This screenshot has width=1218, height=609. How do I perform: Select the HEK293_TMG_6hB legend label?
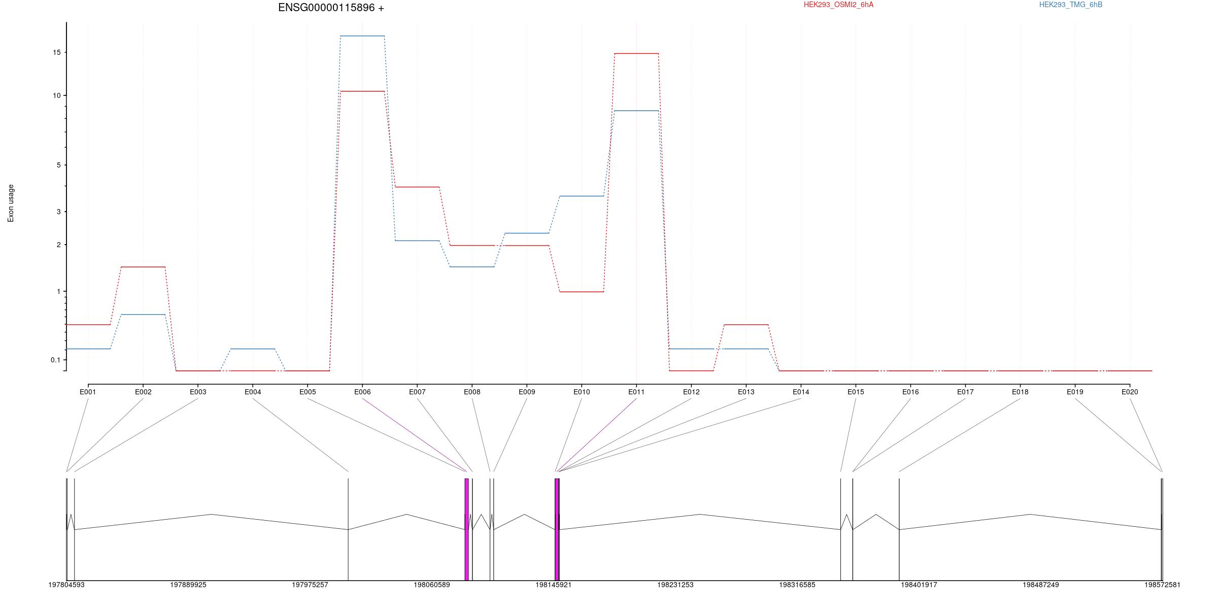tap(1071, 5)
